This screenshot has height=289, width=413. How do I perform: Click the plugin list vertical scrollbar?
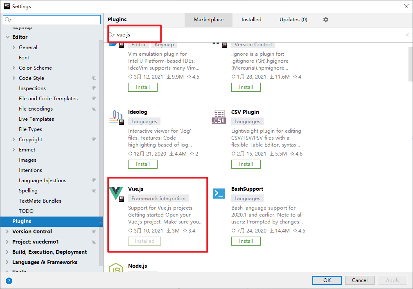(x=411, y=64)
